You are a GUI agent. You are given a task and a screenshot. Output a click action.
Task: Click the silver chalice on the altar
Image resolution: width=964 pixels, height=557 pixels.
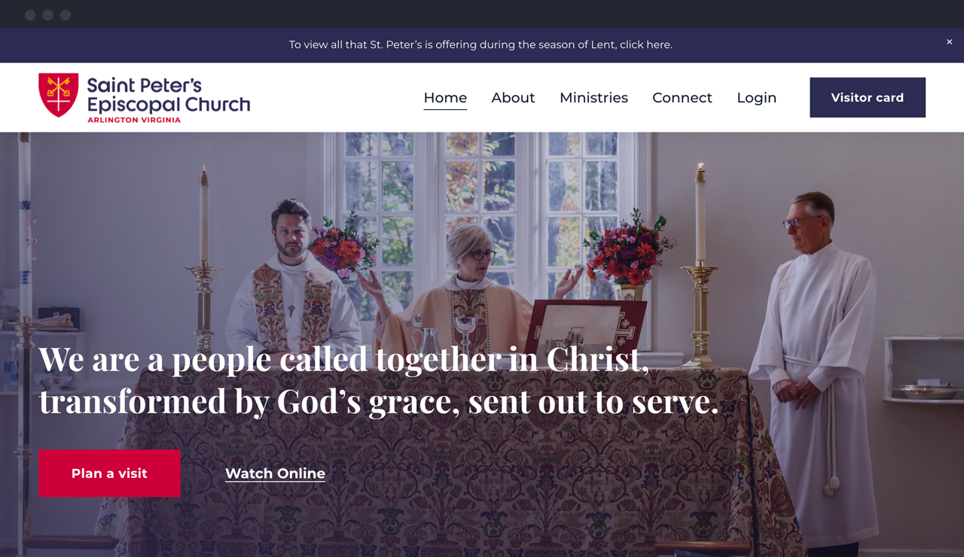point(465,328)
